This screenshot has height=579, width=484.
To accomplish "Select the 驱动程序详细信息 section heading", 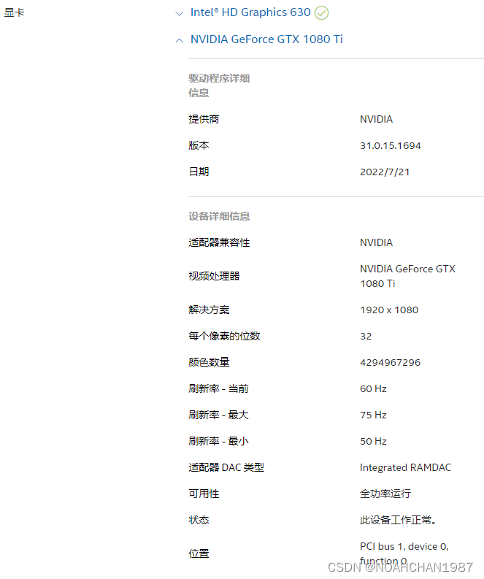I will pos(219,85).
